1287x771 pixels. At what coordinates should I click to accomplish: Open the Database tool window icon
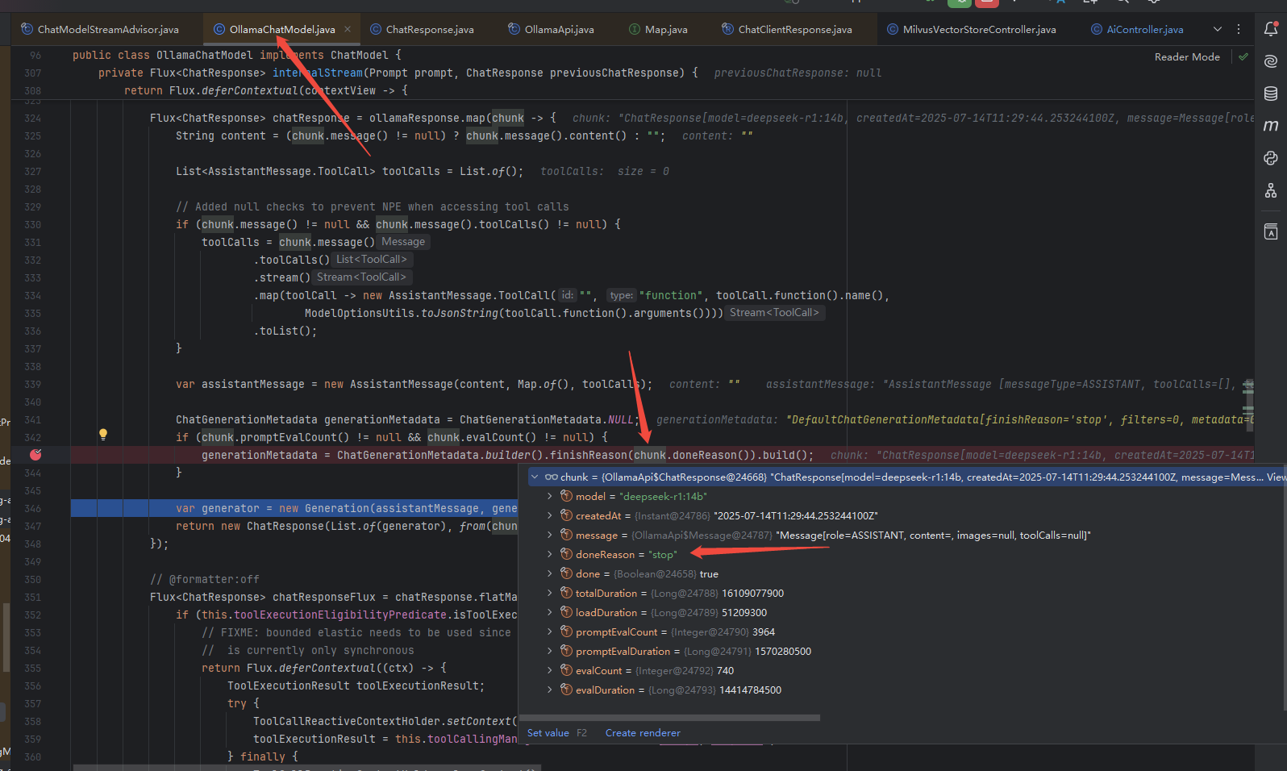pyautogui.click(x=1271, y=94)
